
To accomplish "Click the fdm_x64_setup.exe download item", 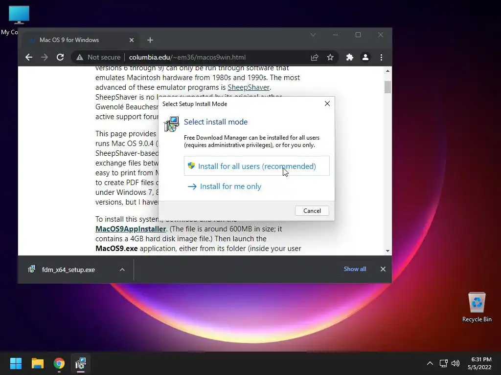I will click(68, 270).
